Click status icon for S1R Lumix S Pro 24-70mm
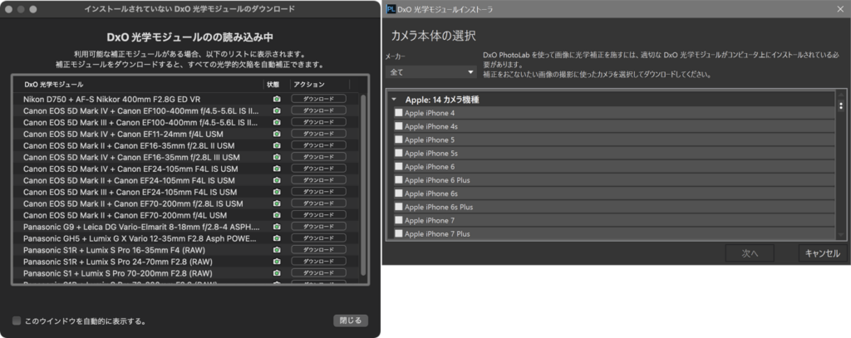Screen dimensions: 851x338 tap(277, 262)
